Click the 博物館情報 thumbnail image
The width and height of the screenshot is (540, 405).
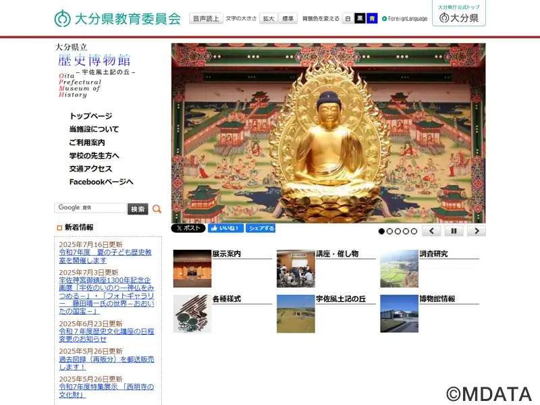click(399, 314)
